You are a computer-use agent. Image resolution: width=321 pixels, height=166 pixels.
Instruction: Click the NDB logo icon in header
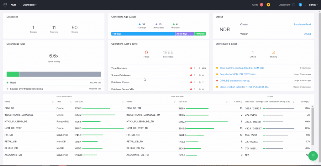click(x=6, y=5)
